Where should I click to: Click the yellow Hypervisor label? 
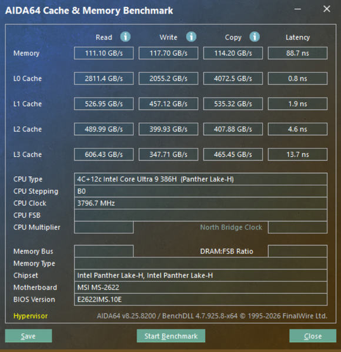(x=31, y=316)
